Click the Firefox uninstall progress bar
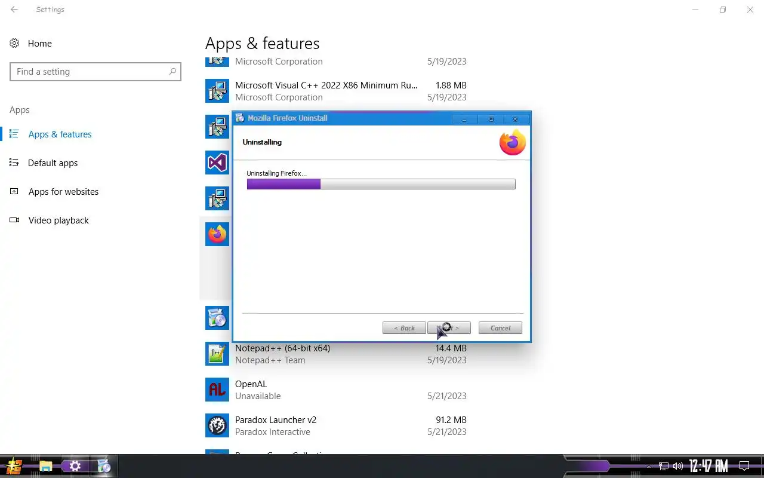Image resolution: width=764 pixels, height=478 pixels. coord(381,184)
